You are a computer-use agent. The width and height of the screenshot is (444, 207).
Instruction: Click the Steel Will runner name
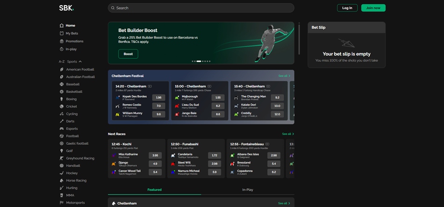(x=184, y=163)
